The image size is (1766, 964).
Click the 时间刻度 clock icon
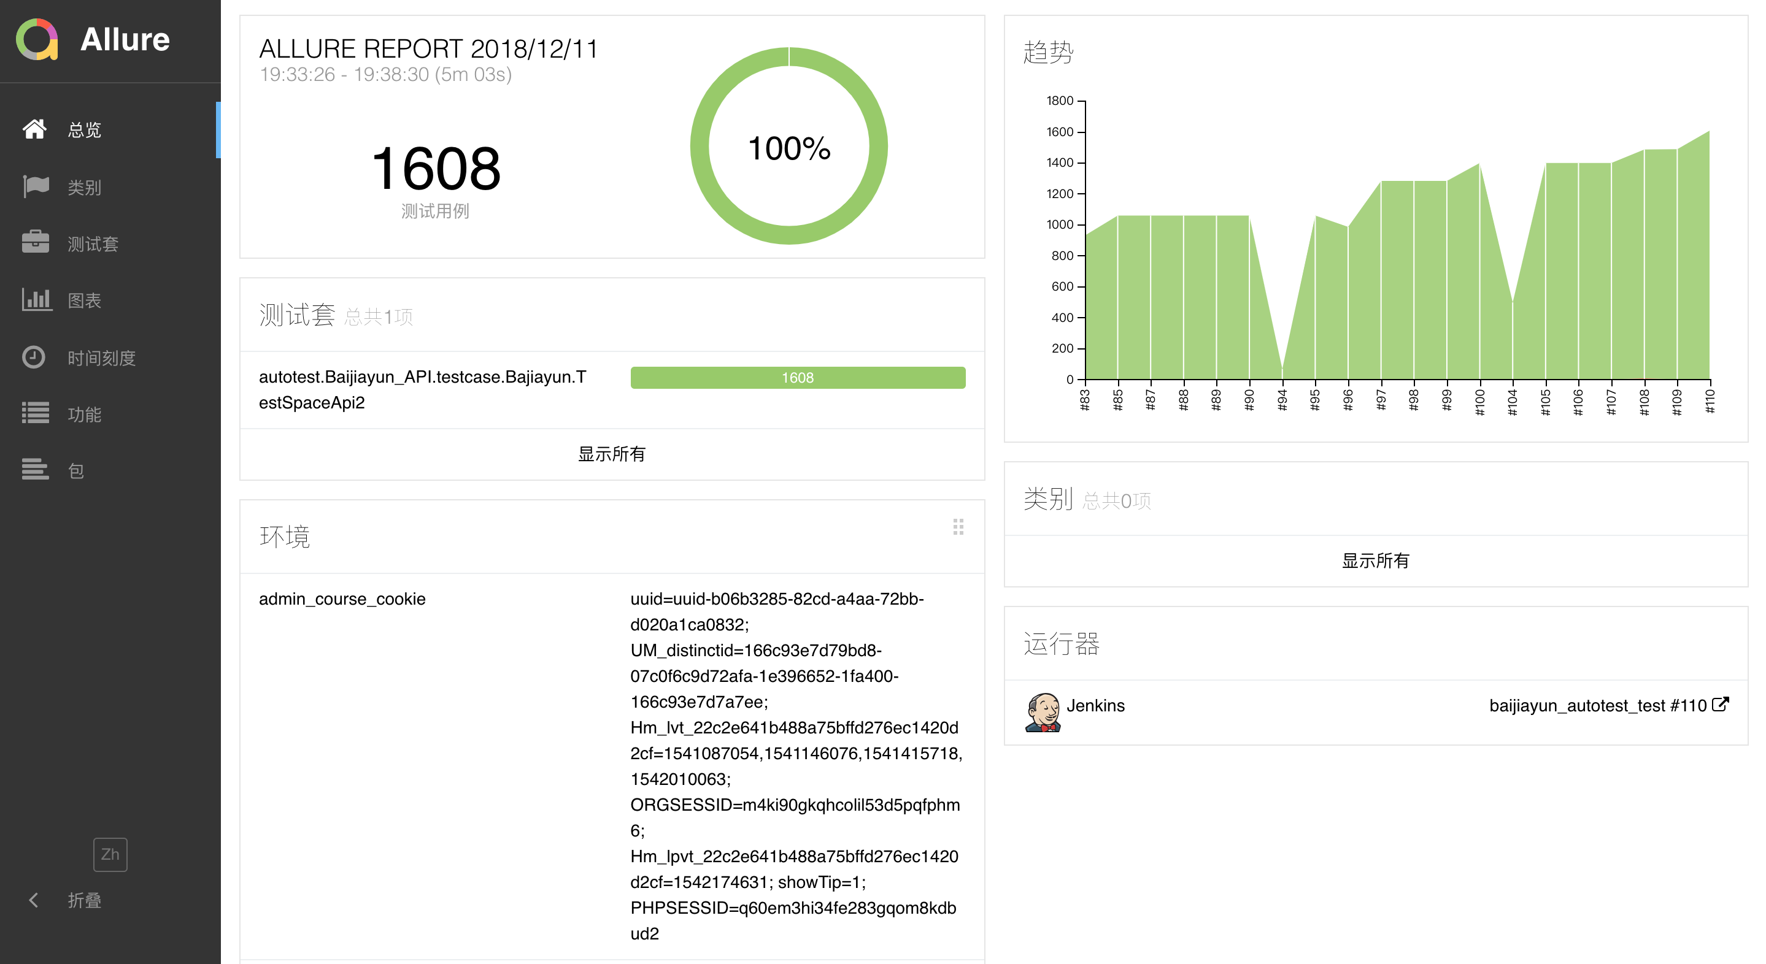tap(34, 357)
